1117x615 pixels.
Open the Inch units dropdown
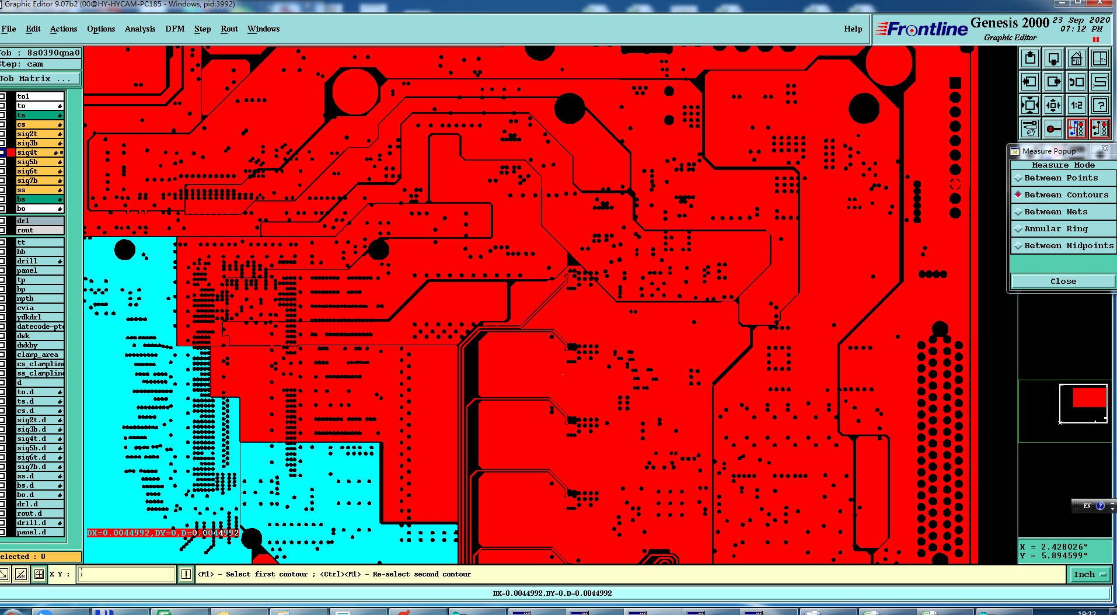pos(1090,574)
